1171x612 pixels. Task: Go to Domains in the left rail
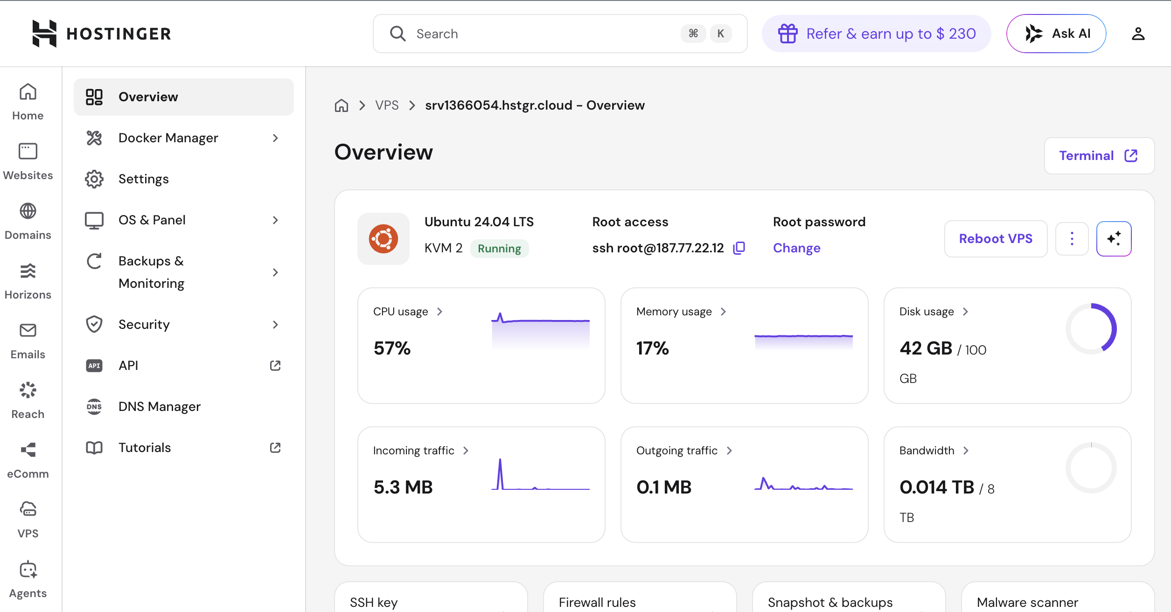(28, 221)
